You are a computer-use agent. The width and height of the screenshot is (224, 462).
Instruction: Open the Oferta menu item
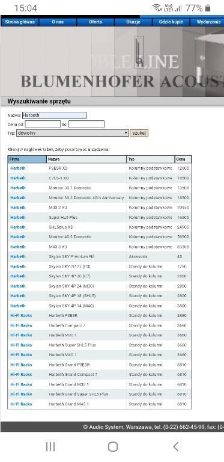coord(95,22)
